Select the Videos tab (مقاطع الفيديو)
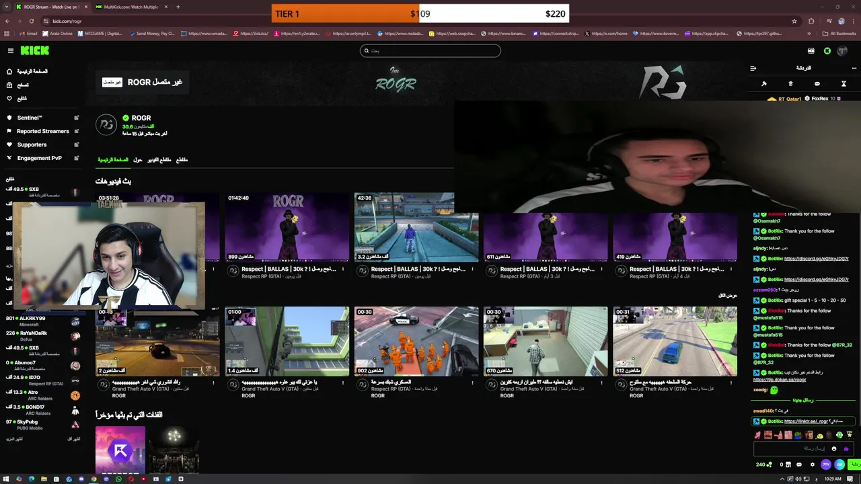 tap(159, 160)
